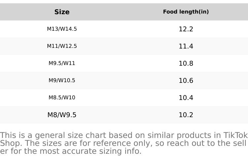
Task: Select the M8.5/W10 size cell
Action: [x=62, y=98]
